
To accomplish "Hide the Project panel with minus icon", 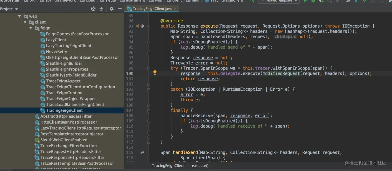I will pos(120,9).
